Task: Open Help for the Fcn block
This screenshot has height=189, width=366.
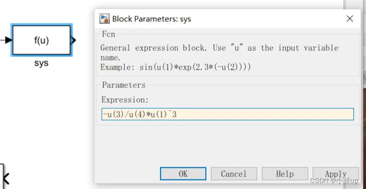Action: coord(285,174)
